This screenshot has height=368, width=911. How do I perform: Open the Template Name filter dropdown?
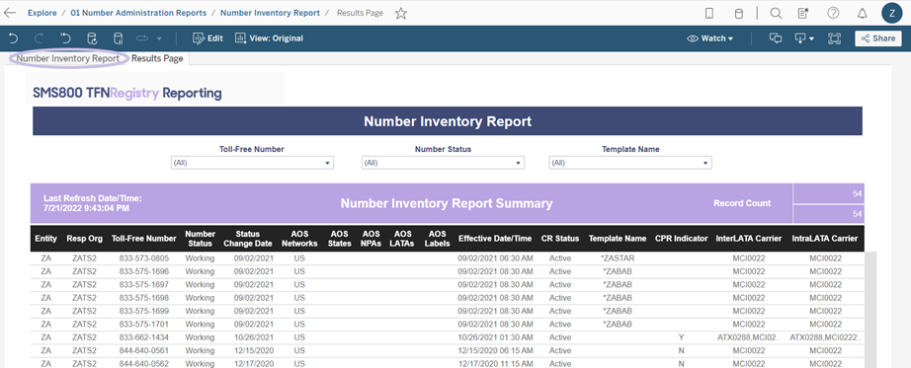tap(630, 163)
